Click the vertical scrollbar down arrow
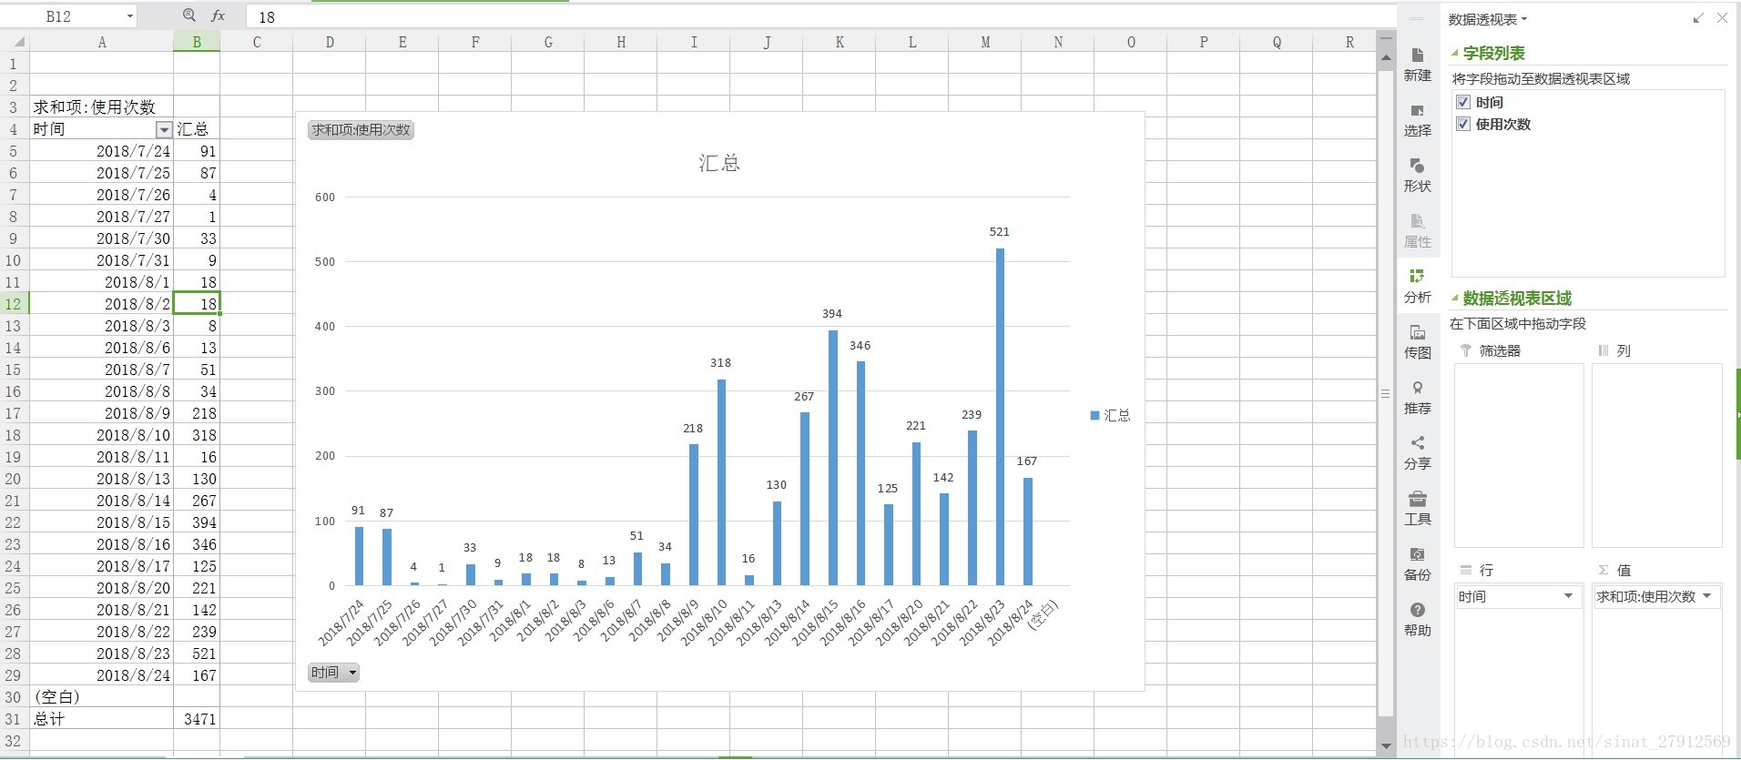 1386,746
